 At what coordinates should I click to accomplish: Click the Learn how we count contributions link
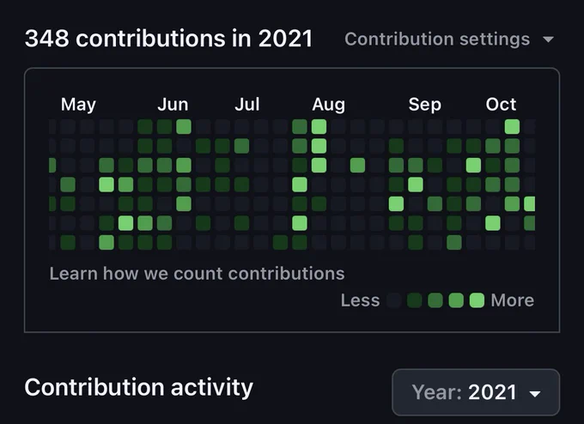click(197, 274)
